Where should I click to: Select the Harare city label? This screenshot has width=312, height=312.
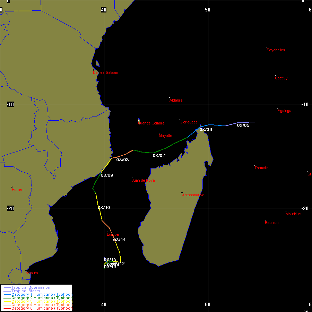click(18, 190)
